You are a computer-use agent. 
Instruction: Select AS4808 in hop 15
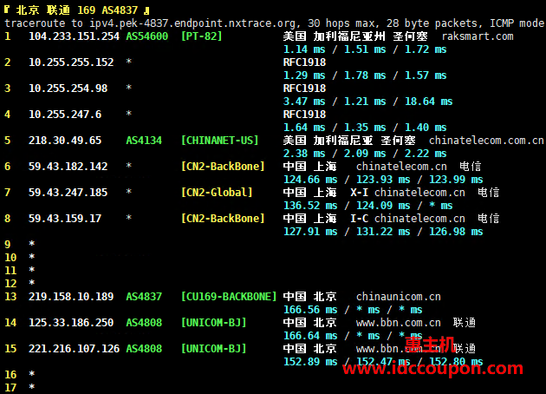pyautogui.click(x=144, y=349)
